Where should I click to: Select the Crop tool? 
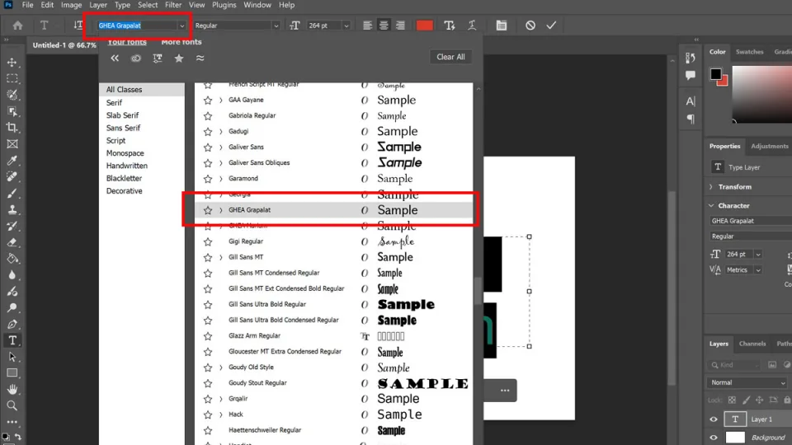[12, 128]
